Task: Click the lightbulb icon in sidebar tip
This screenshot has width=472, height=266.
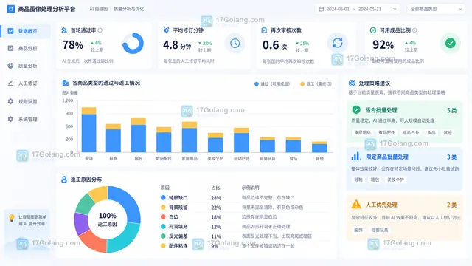Action: coord(12,218)
